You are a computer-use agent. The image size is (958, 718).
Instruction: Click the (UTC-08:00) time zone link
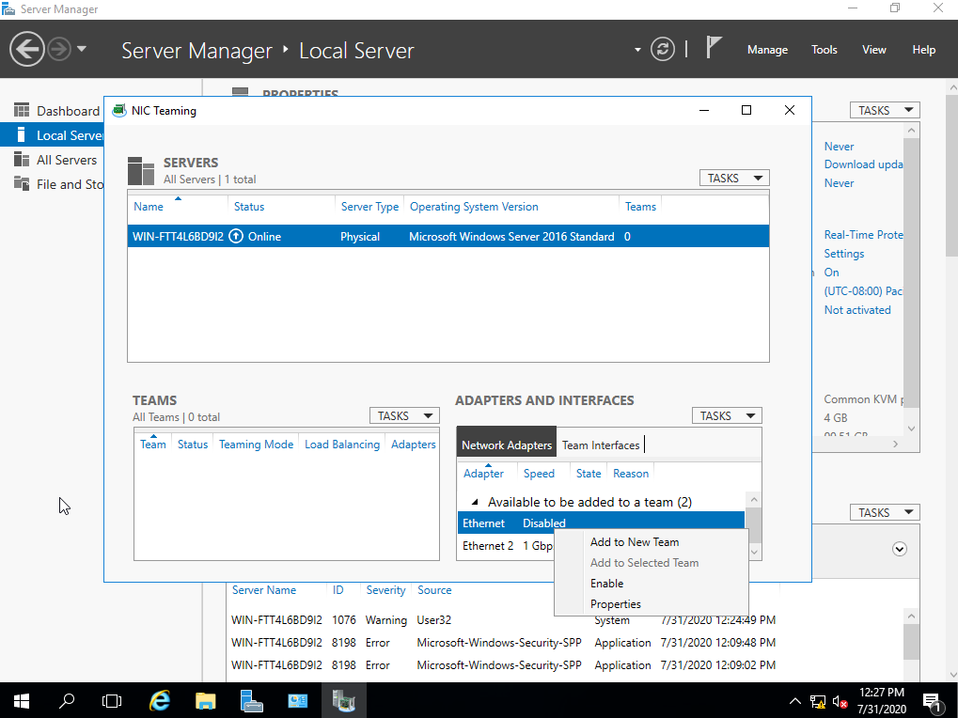[x=863, y=291]
